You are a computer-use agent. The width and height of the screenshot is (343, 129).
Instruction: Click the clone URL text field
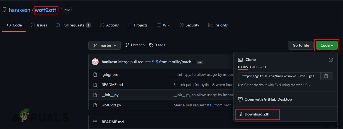(279, 76)
